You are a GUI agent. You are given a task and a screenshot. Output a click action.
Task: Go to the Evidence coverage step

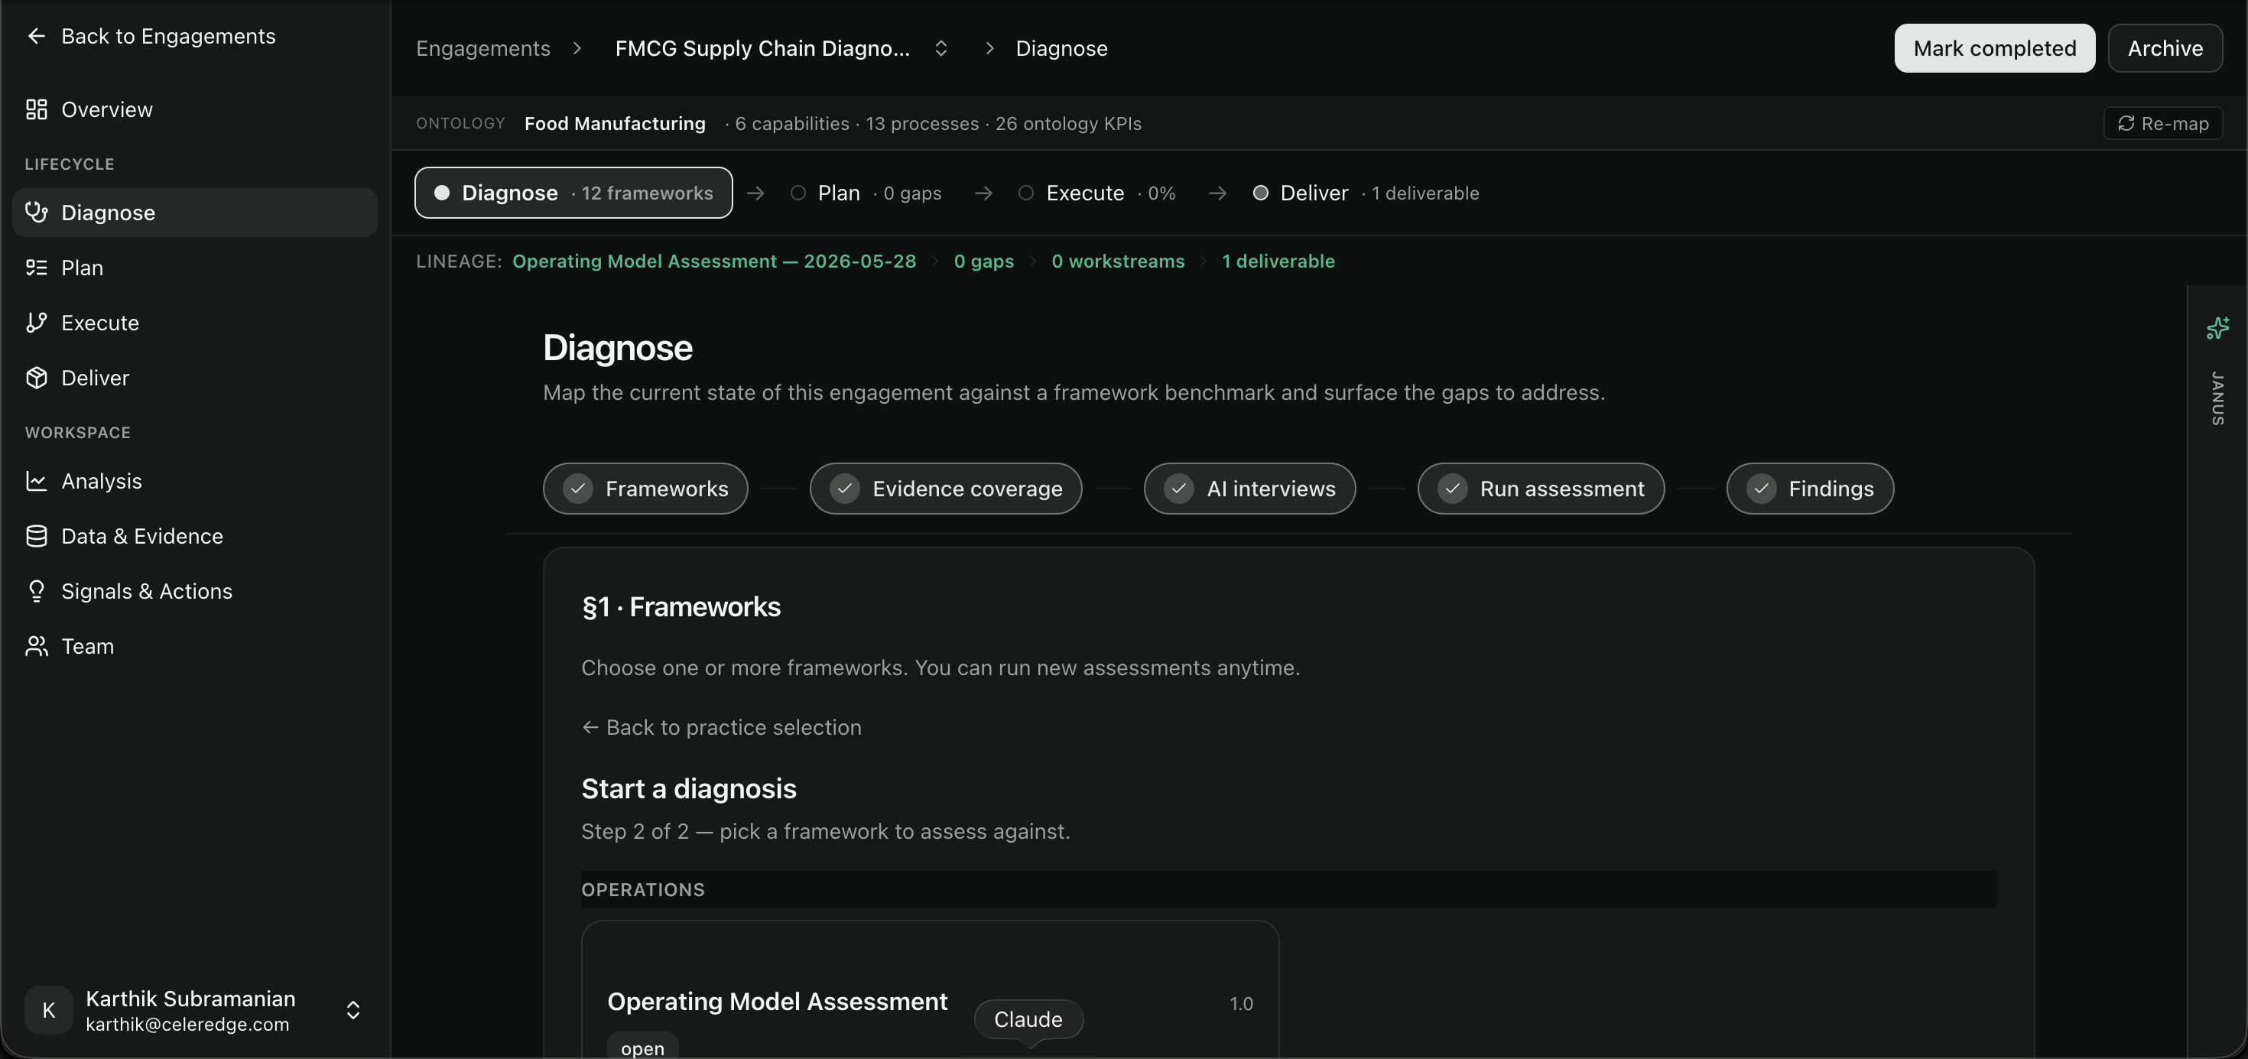click(945, 489)
